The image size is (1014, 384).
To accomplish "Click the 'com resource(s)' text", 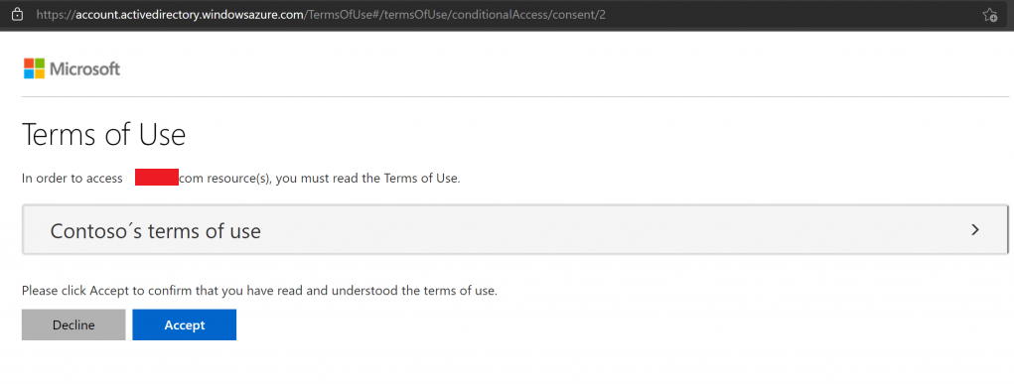I will (225, 179).
